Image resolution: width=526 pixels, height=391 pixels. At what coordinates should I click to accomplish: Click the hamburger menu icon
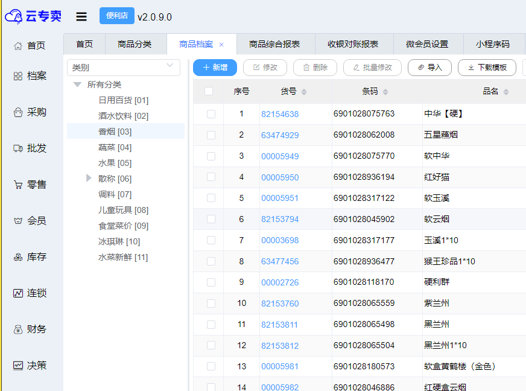(x=81, y=17)
